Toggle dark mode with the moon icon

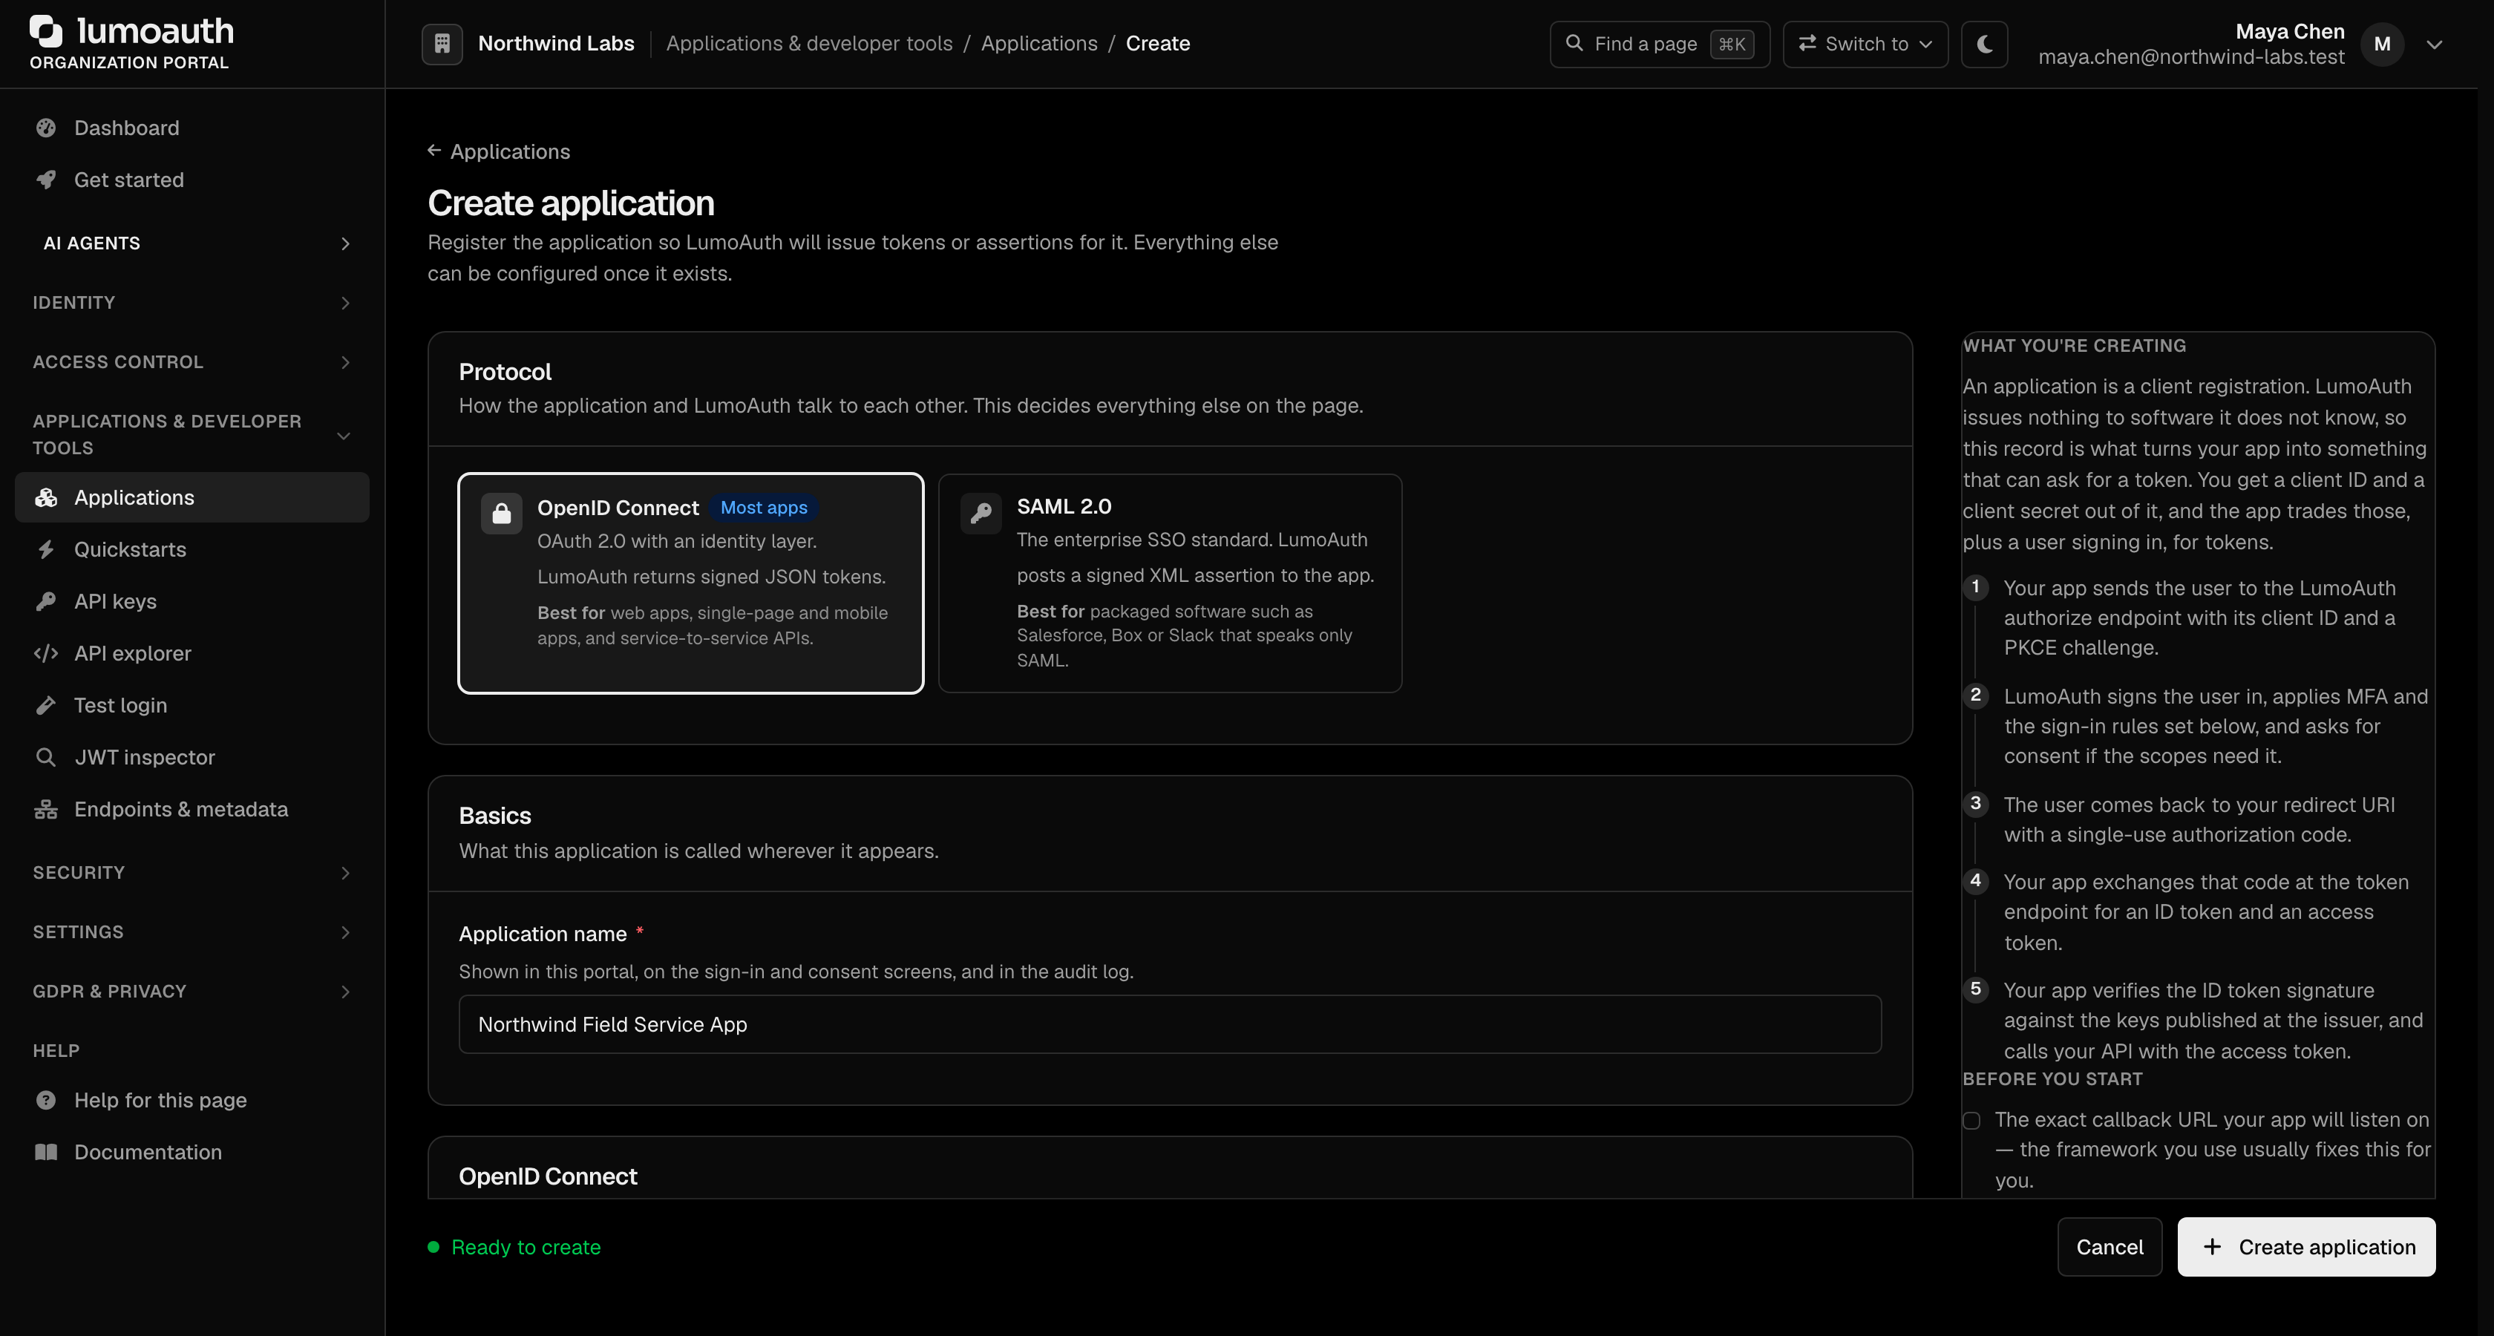point(1984,44)
